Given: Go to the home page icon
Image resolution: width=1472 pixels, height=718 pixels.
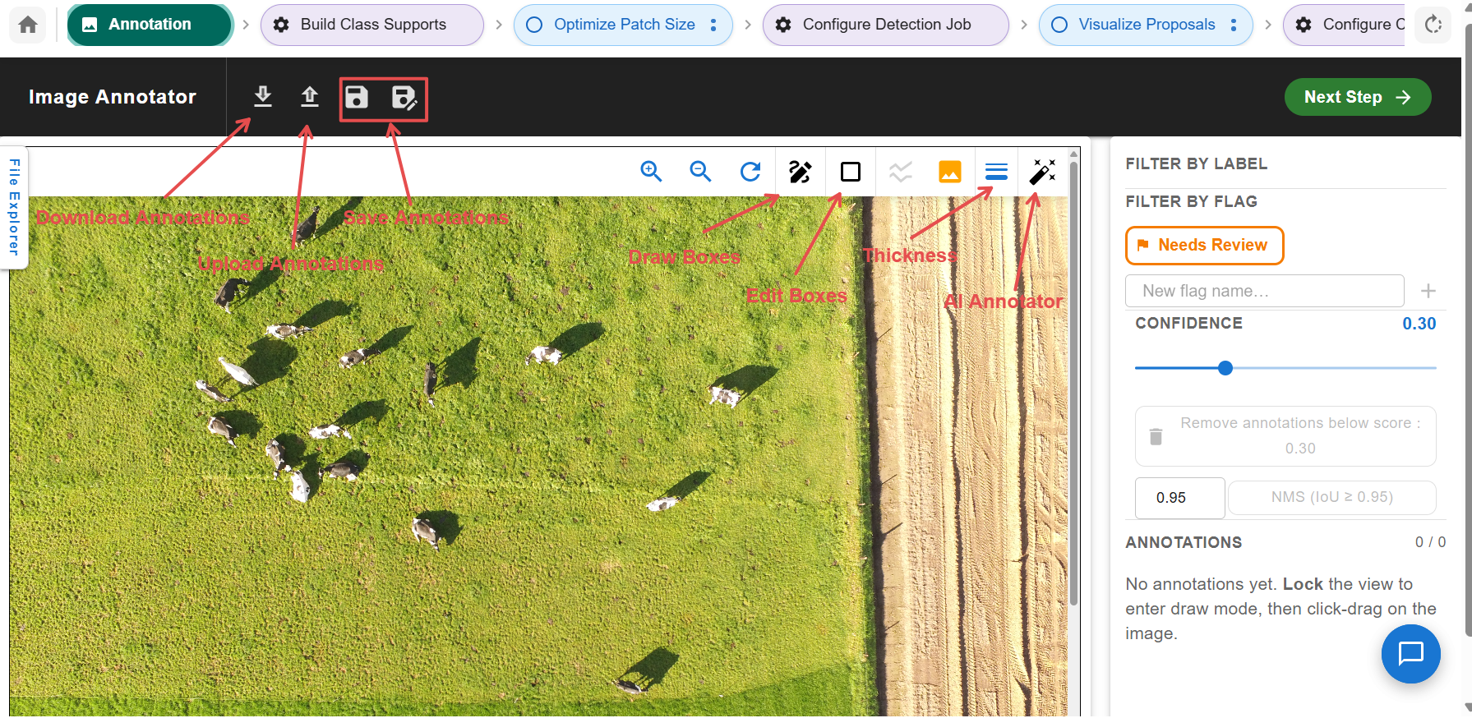Looking at the screenshot, I should coord(28,25).
